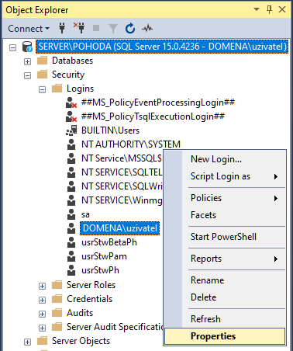Expand the Server Roles folder
Screen dimensions: 293x351
click(x=42, y=286)
